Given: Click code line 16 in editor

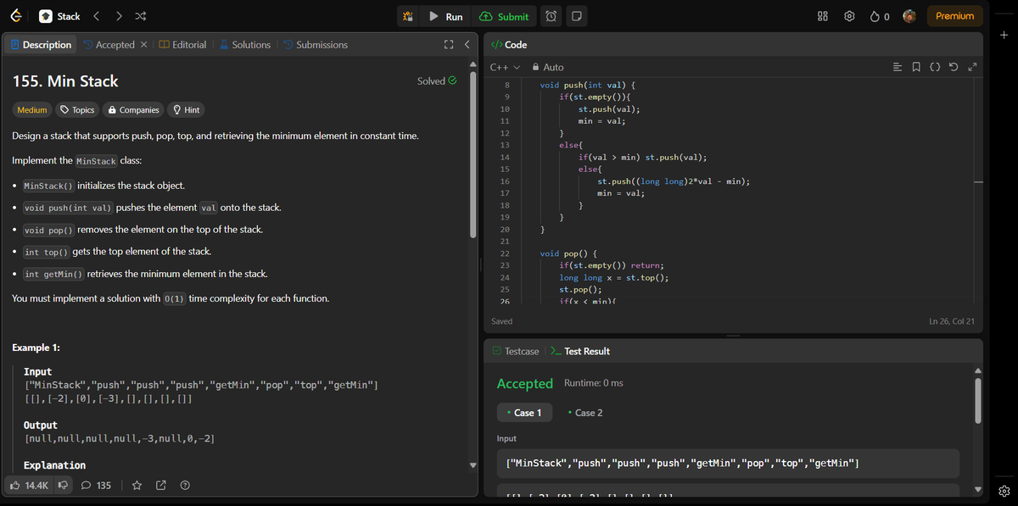Looking at the screenshot, I should pos(674,181).
